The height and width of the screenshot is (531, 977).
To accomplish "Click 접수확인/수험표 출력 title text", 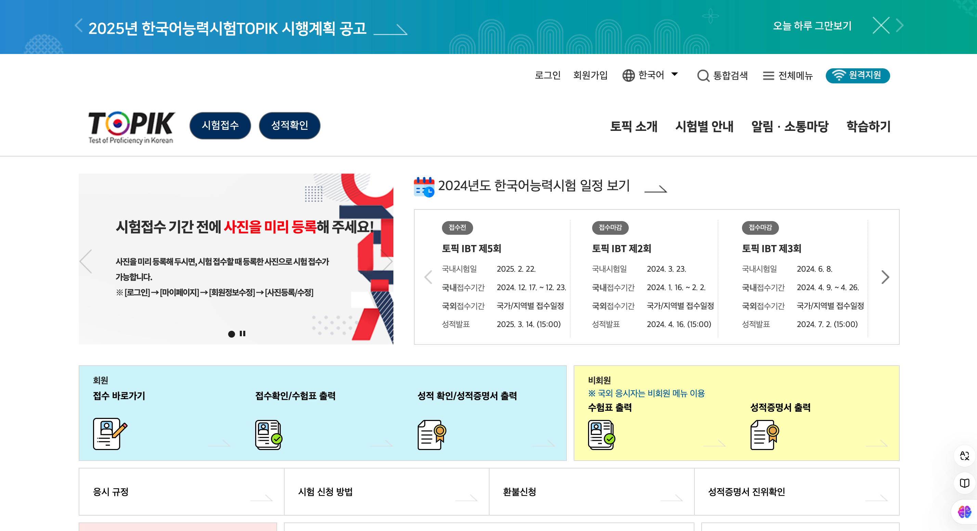I will 296,396.
